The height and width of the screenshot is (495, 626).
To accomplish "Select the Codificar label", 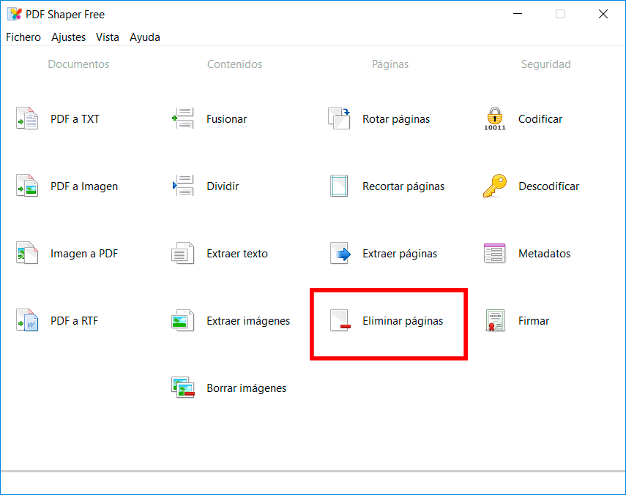I will pyautogui.click(x=540, y=118).
